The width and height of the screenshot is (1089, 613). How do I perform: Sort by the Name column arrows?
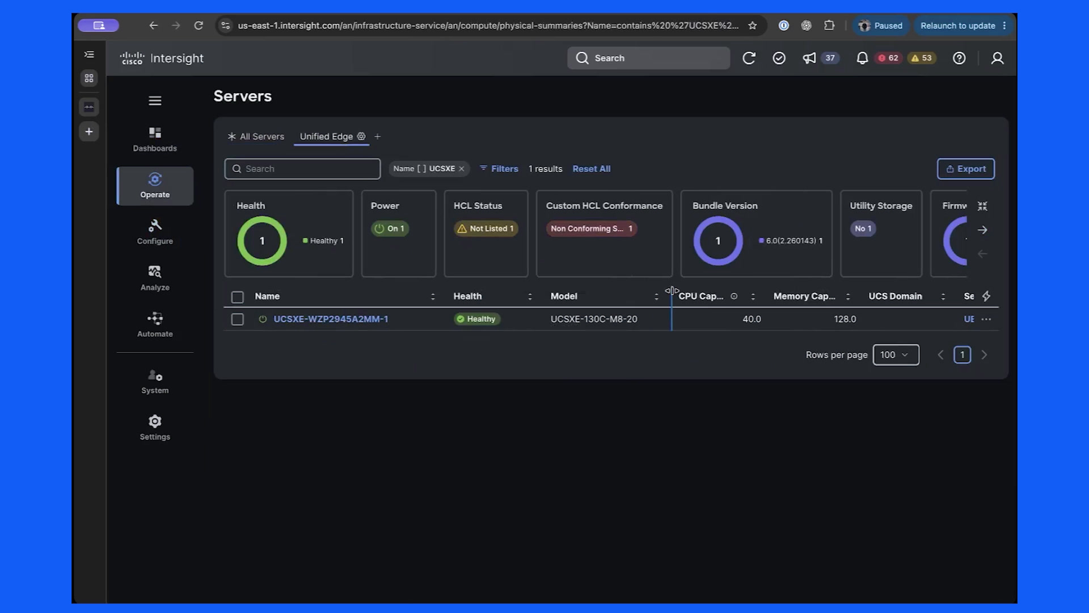coord(433,296)
